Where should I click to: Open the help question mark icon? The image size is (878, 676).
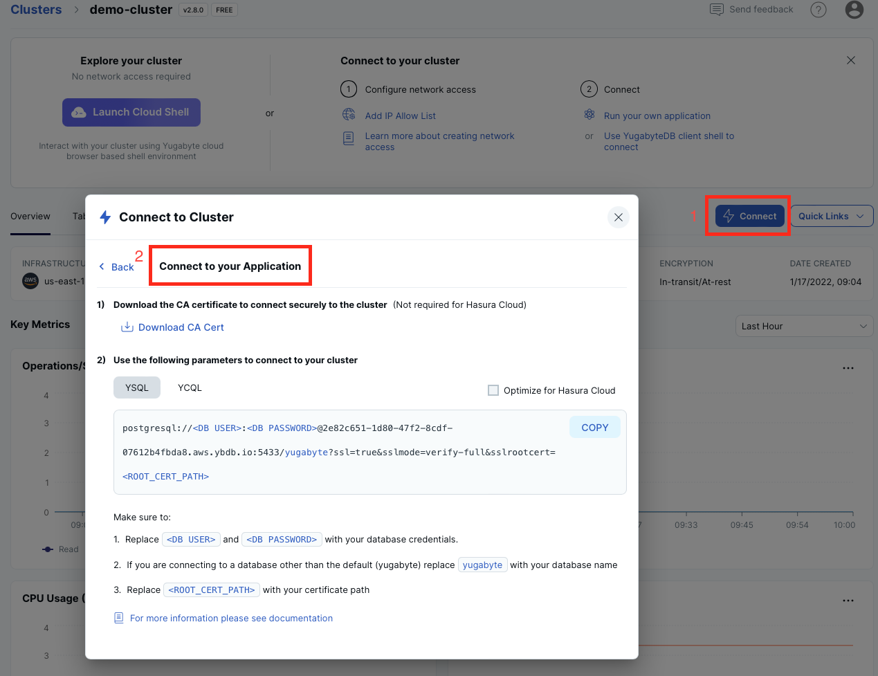tap(818, 10)
